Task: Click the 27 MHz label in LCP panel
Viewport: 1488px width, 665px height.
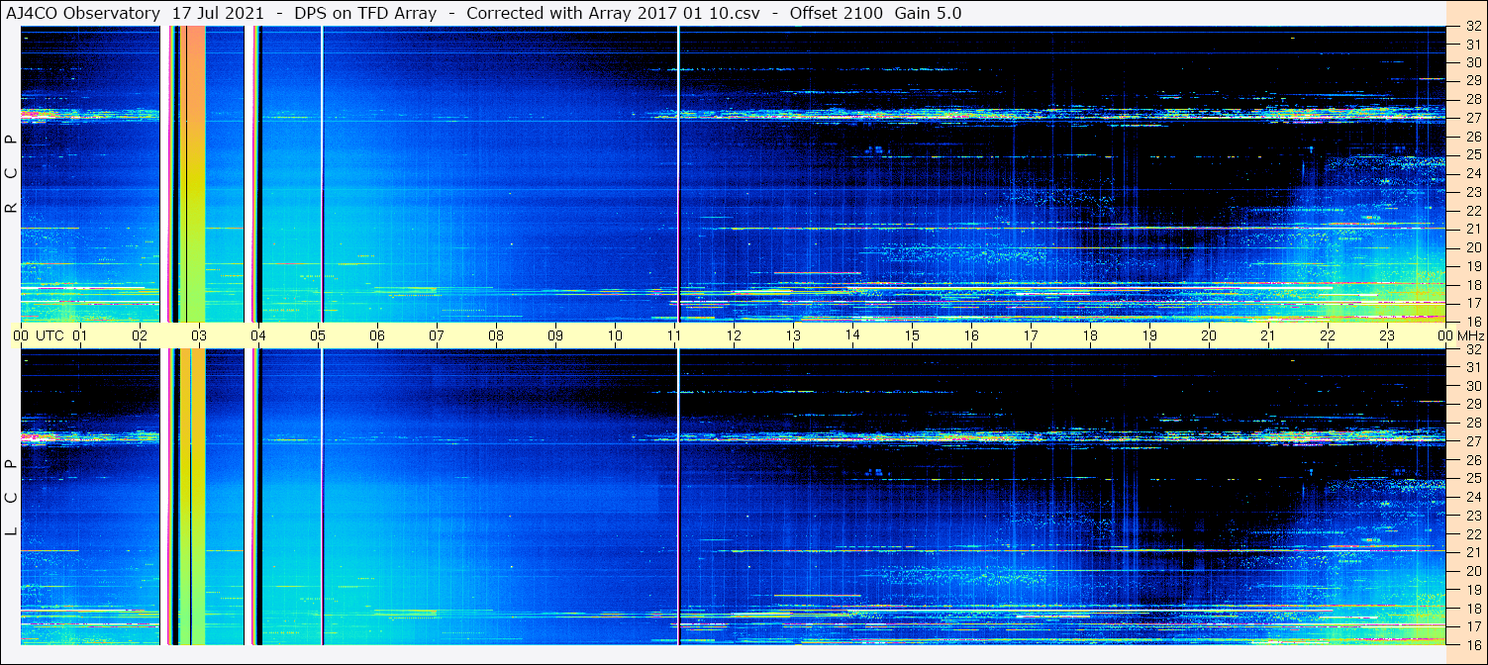Action: pos(1472,441)
